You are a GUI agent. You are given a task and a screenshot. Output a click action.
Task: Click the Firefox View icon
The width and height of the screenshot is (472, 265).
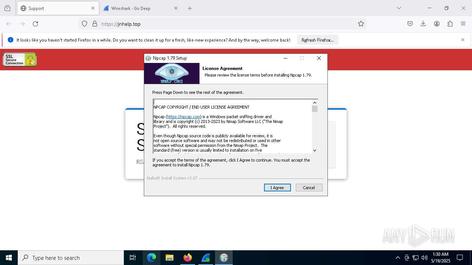click(7, 8)
